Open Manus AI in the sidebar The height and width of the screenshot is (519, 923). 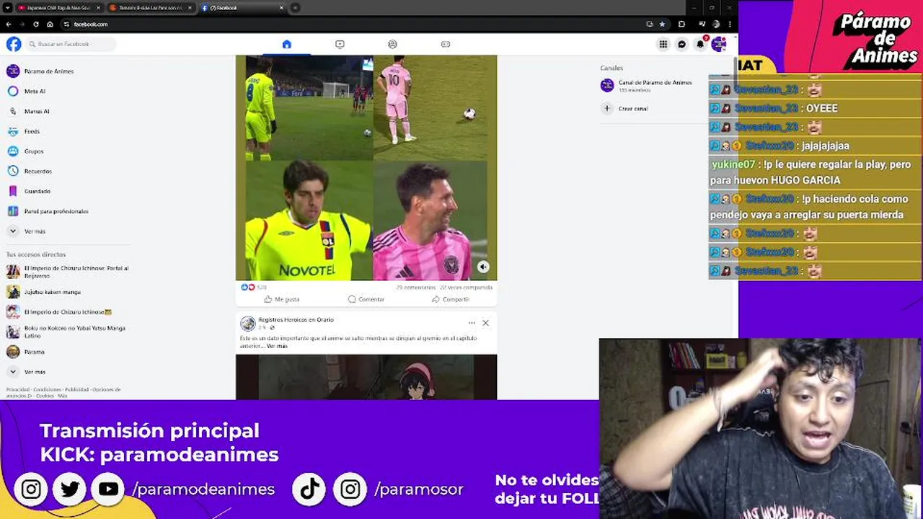tap(28, 112)
